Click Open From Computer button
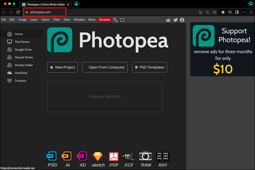Viewport: 255px width, 170px height. [105, 67]
